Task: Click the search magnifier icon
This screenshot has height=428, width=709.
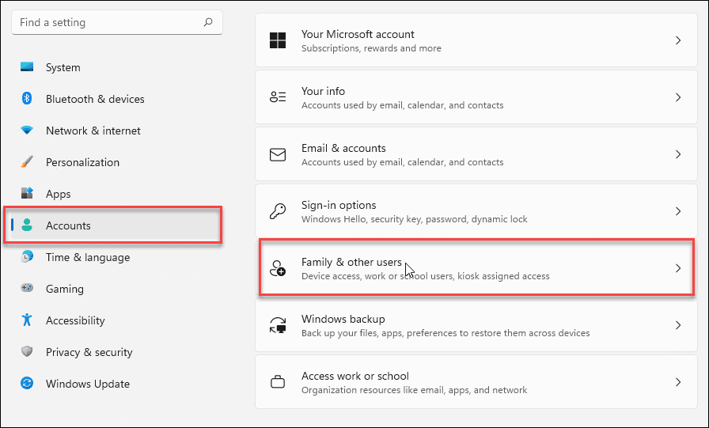Action: 208,23
